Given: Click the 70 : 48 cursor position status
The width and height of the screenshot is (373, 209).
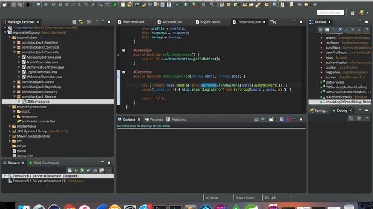Looking at the screenshot, I should tap(270, 197).
